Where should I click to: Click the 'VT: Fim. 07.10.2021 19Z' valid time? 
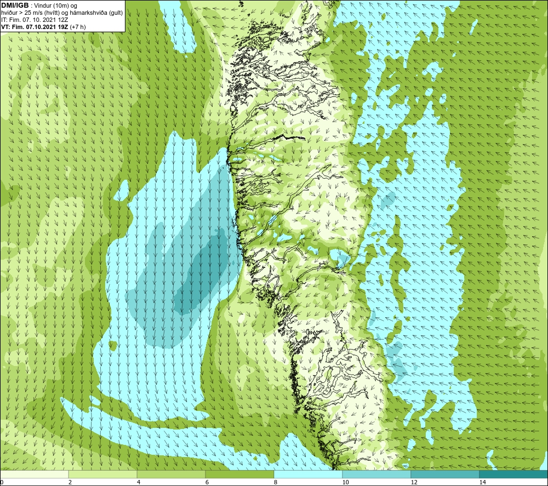35,27
